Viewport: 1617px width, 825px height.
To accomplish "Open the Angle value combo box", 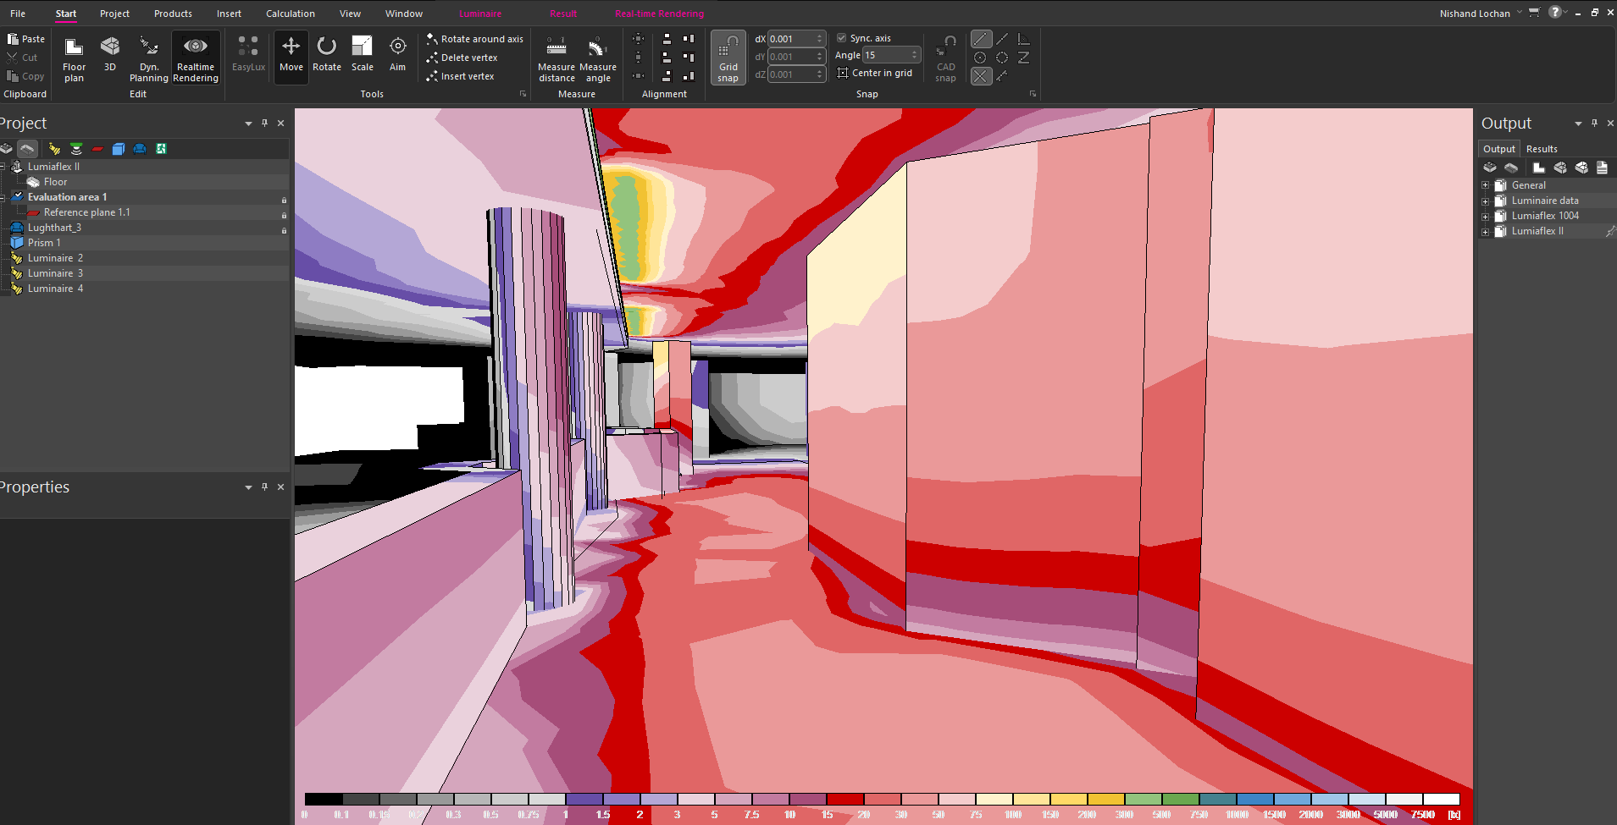I will click(x=891, y=55).
